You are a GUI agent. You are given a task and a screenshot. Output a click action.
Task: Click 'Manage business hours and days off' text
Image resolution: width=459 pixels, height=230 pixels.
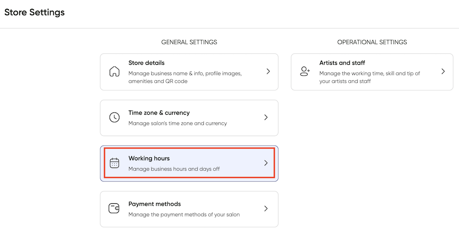(x=174, y=169)
